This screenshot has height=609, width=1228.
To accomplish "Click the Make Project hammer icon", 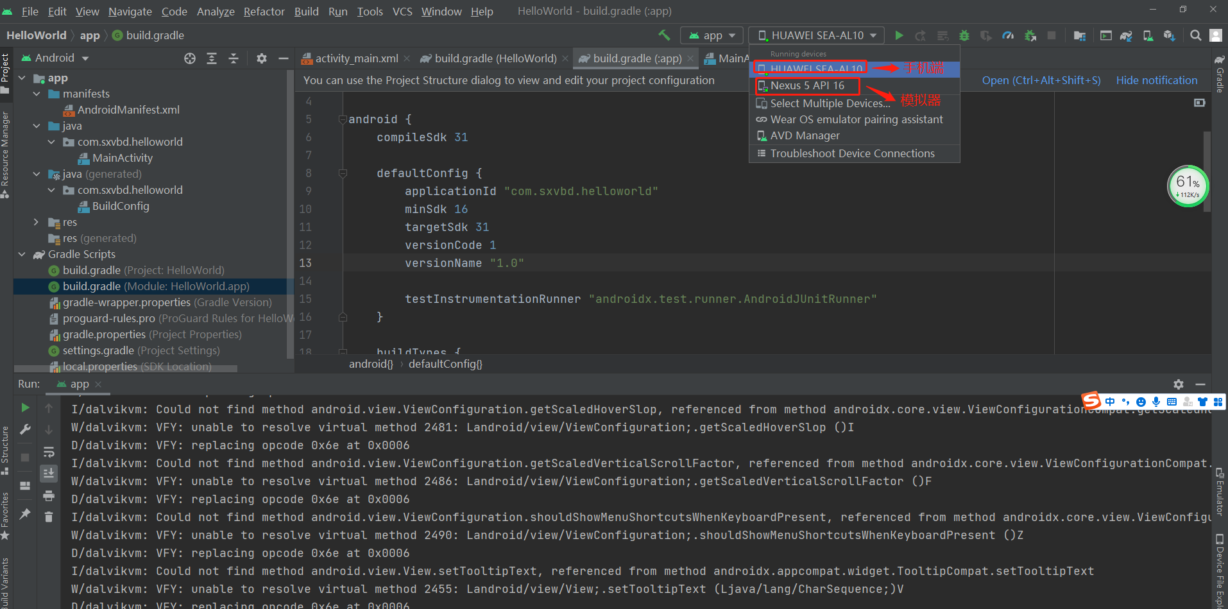I will click(x=664, y=35).
